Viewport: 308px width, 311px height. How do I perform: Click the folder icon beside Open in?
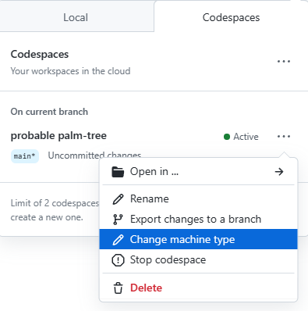[118, 172]
